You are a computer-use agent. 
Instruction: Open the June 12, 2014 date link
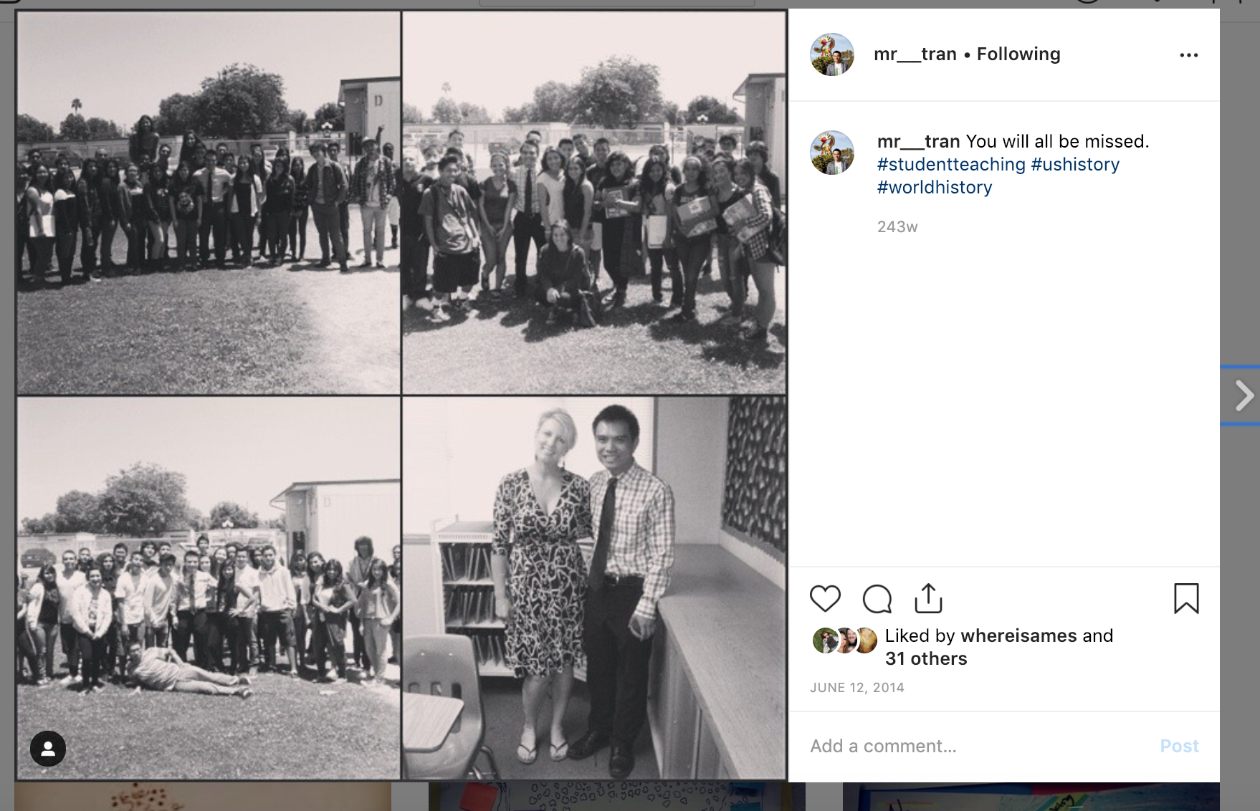857,688
